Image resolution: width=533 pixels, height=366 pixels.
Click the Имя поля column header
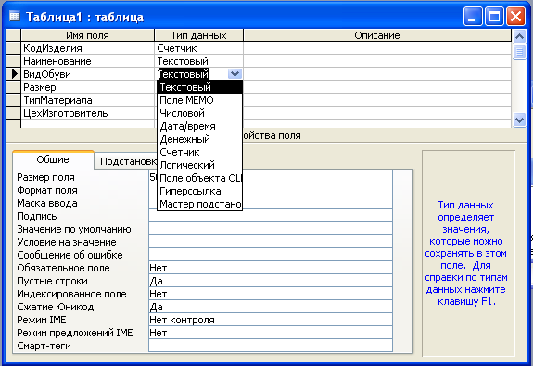pos(87,35)
